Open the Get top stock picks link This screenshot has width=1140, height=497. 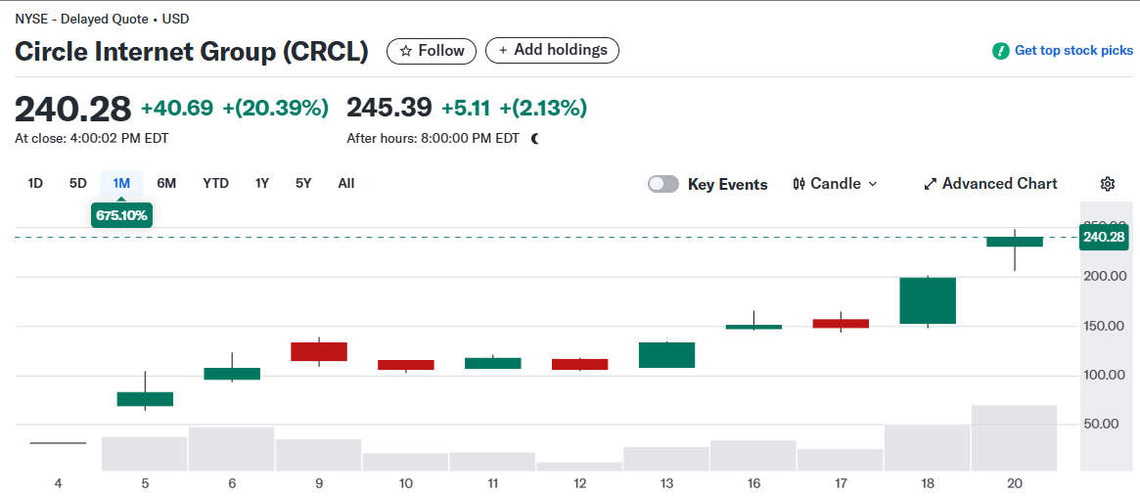(1073, 51)
